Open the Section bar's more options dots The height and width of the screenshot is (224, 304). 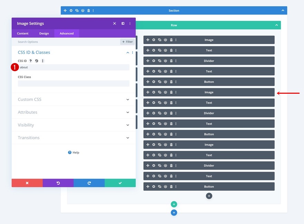point(93,11)
